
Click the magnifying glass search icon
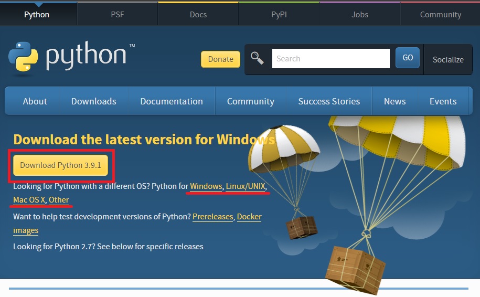257,58
